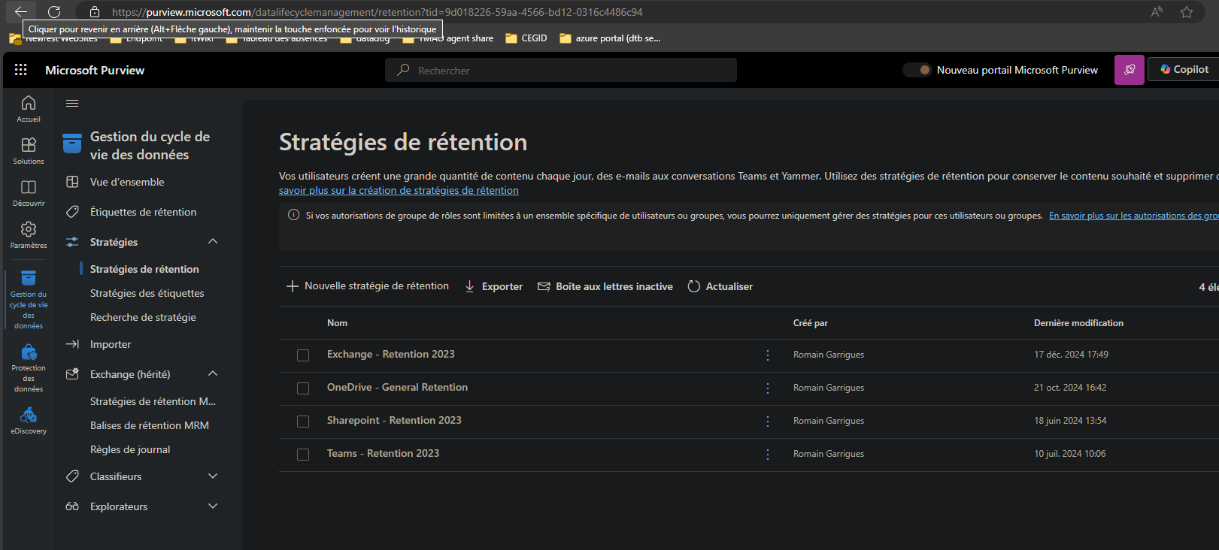This screenshot has width=1219, height=550.
Task: Check OneDrive - General Retention row checkbox
Action: tap(303, 388)
